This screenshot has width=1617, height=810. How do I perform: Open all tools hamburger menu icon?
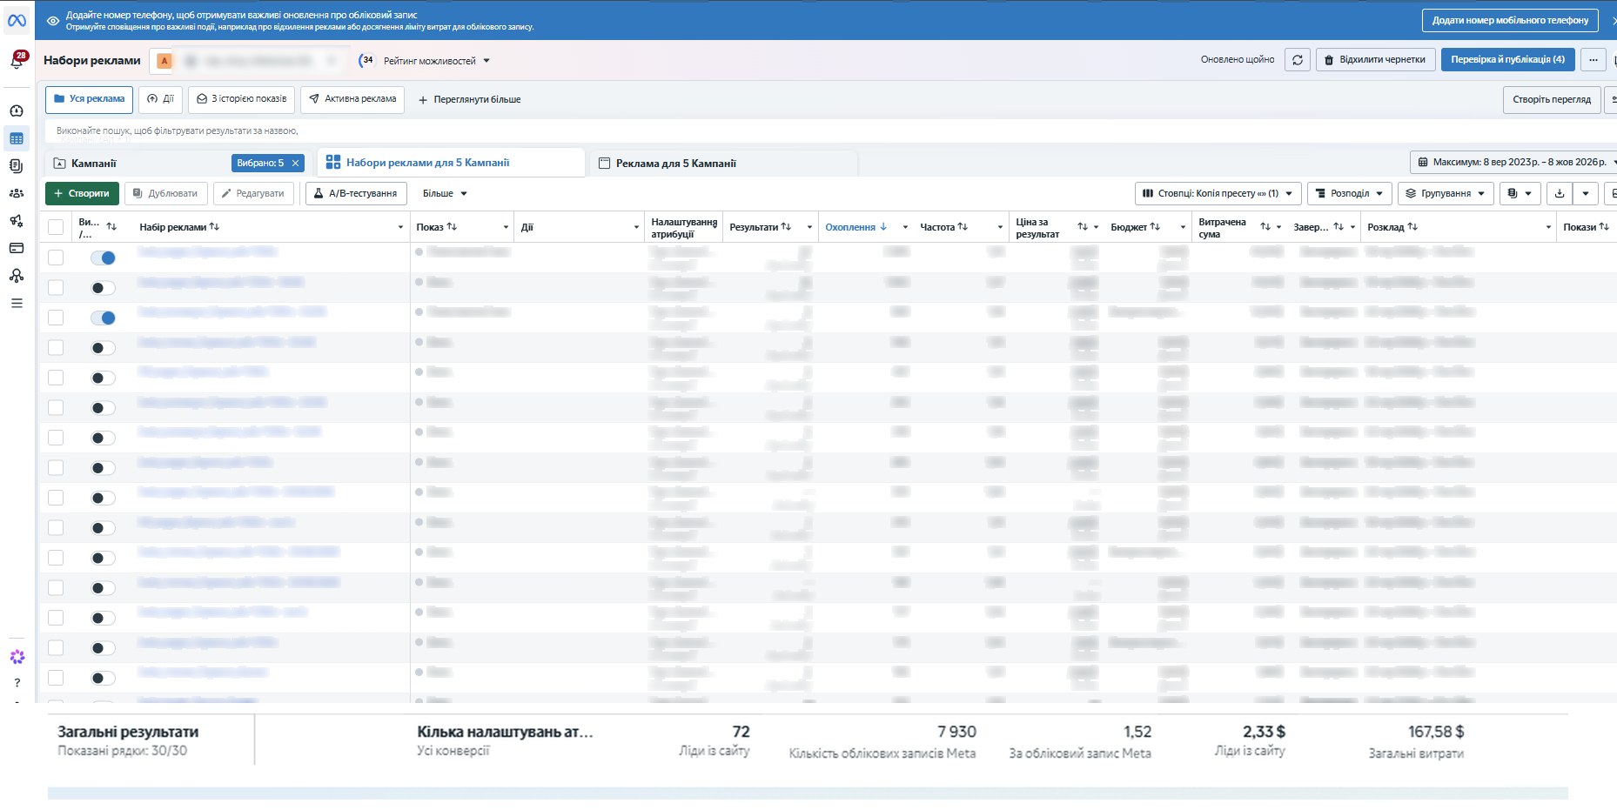tap(17, 303)
